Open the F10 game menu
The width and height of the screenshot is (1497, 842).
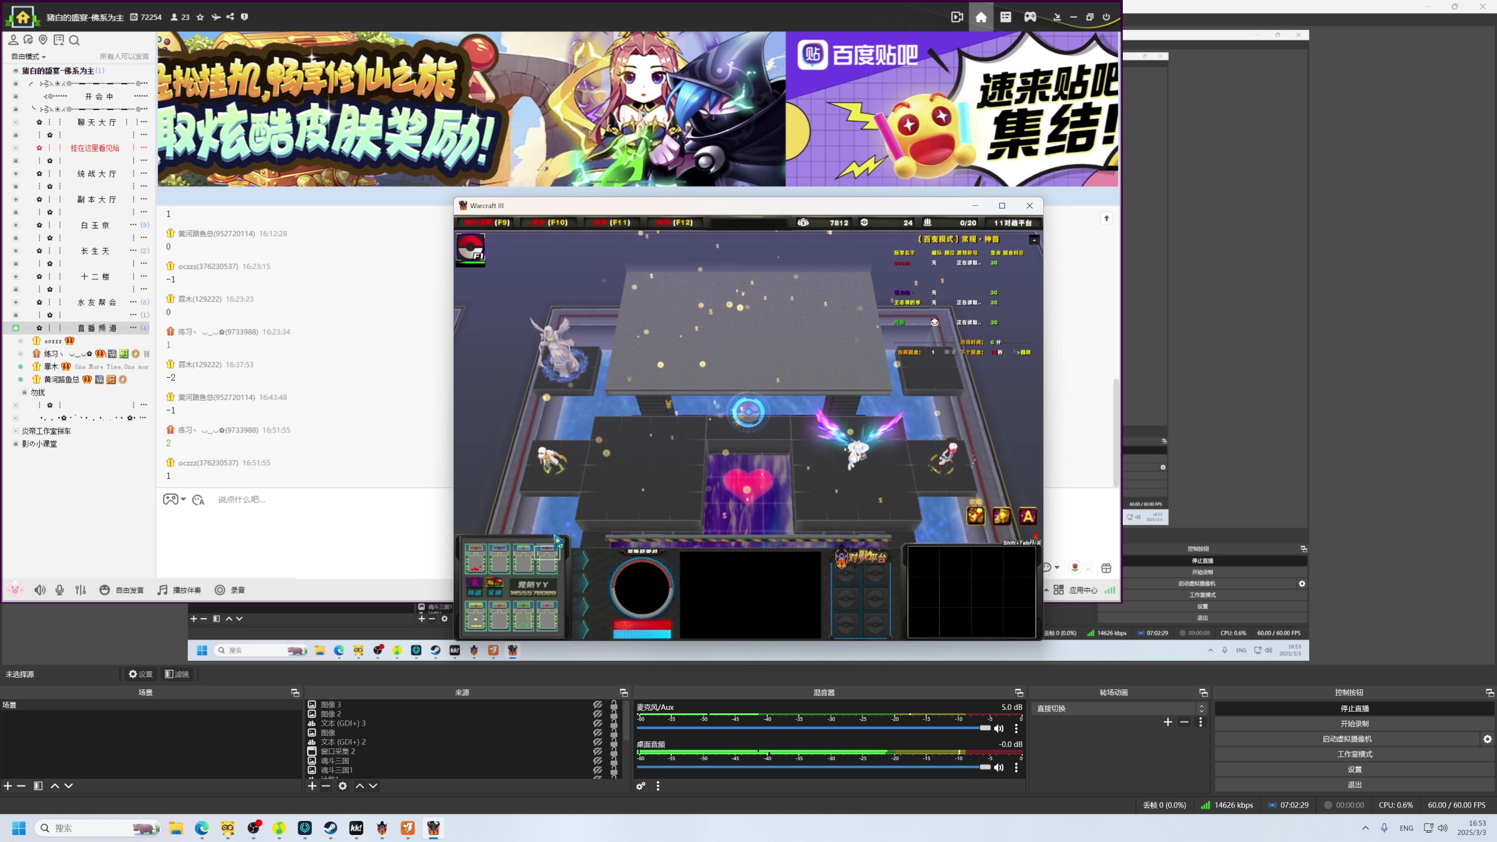550,222
